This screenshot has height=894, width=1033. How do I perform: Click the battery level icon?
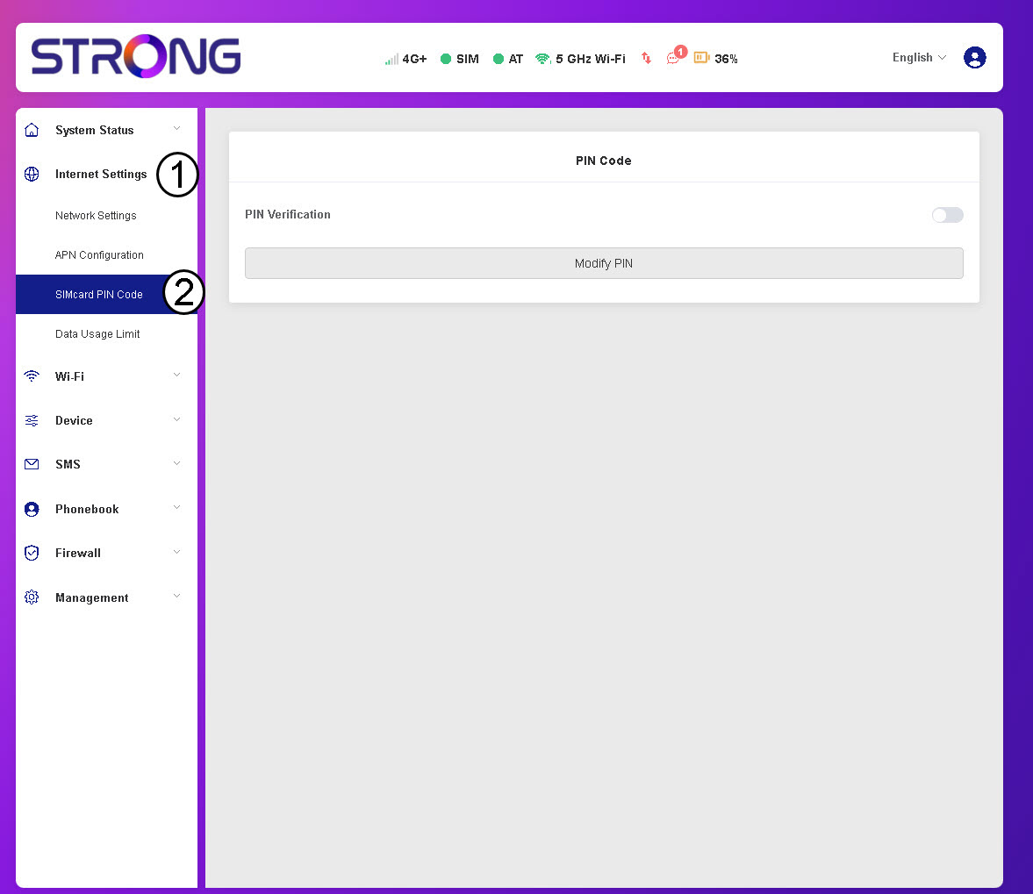[701, 58]
